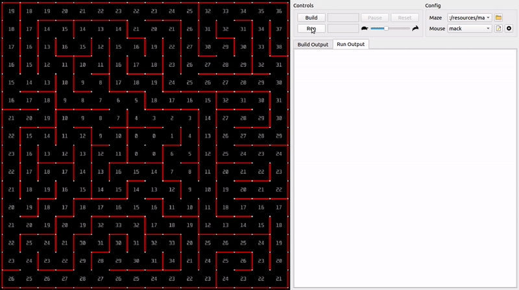The image size is (519, 290).
Task: Click the Reset button
Action: pyautogui.click(x=404, y=18)
